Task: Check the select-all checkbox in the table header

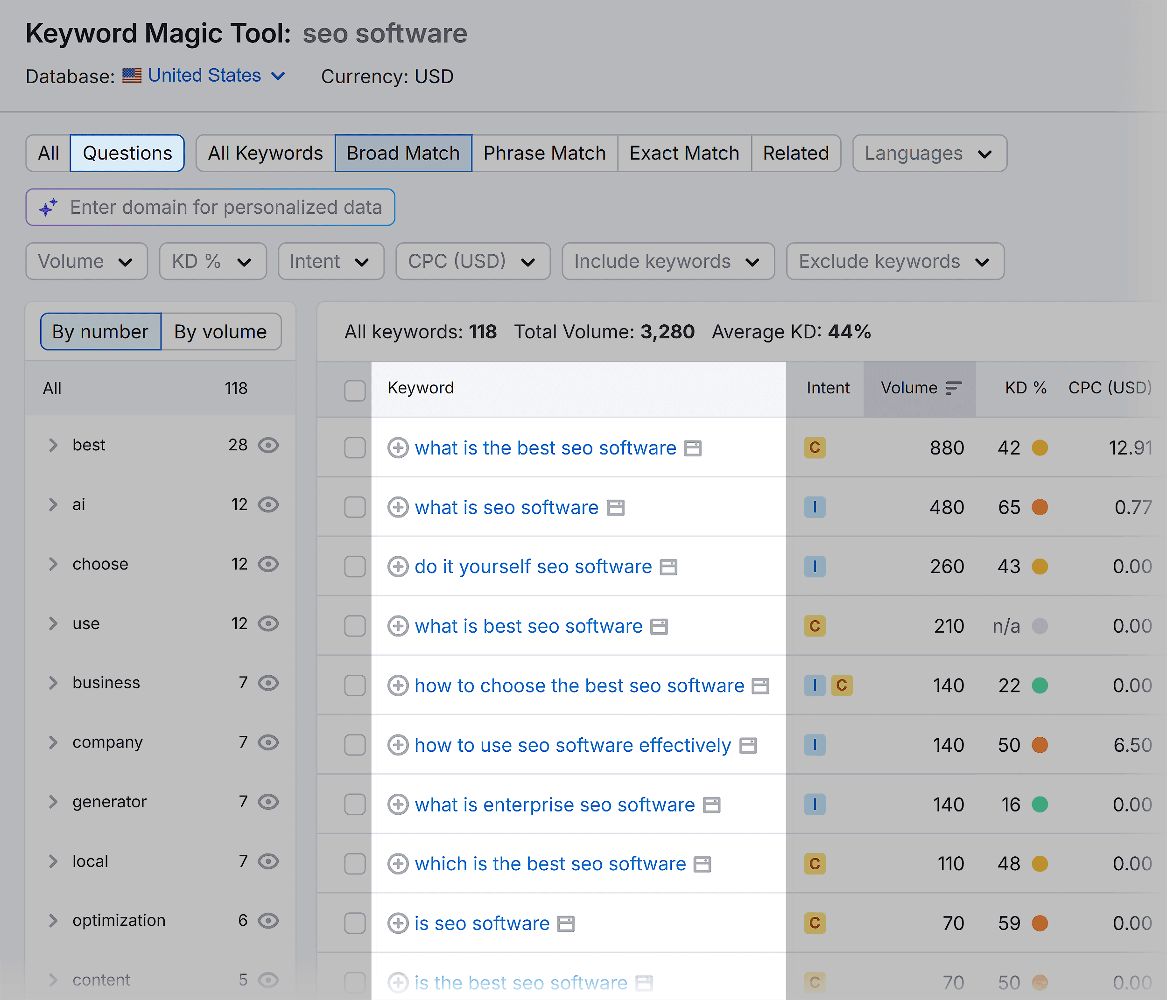Action: pos(355,390)
